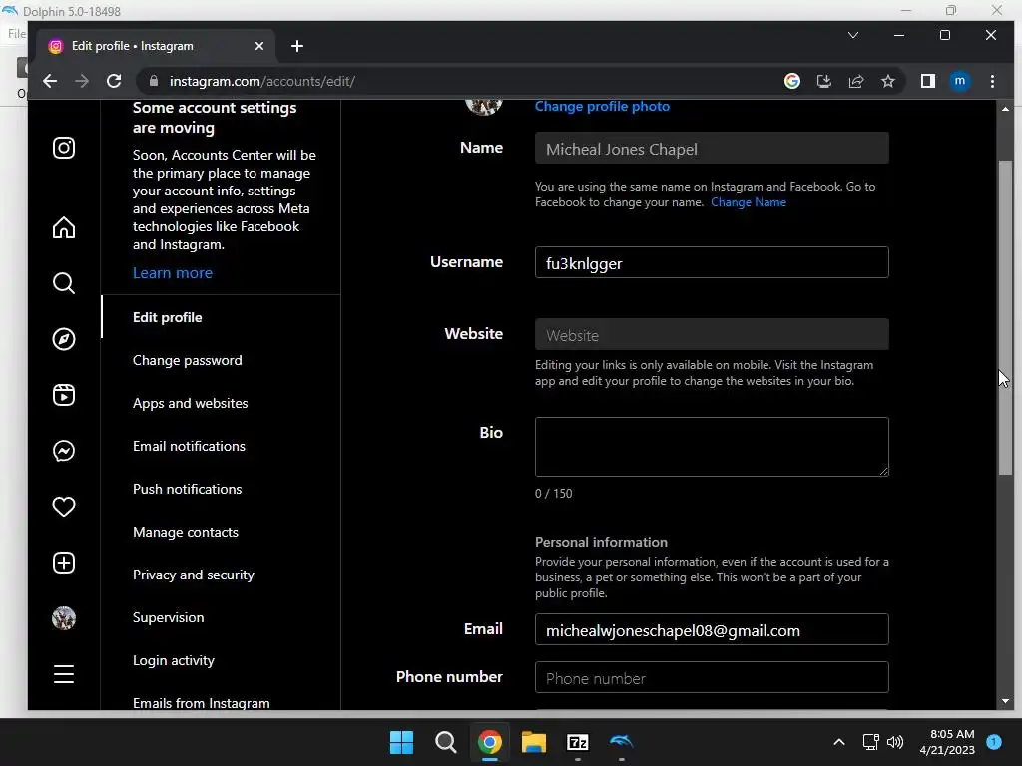Viewport: 1022px width, 766px height.
Task: Click the Learn more link
Action: click(x=172, y=273)
